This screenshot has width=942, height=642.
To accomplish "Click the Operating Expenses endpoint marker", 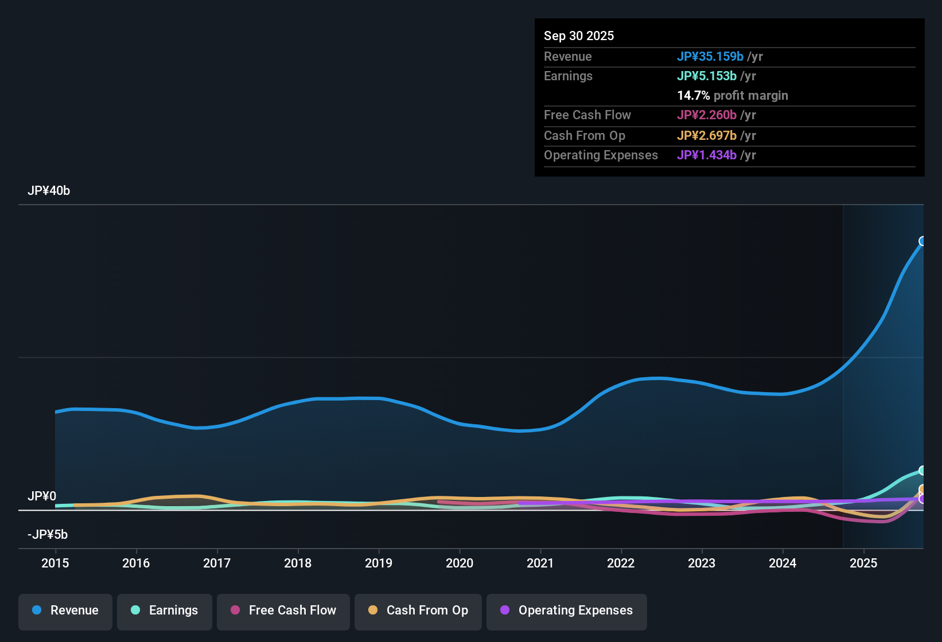I will tap(921, 500).
